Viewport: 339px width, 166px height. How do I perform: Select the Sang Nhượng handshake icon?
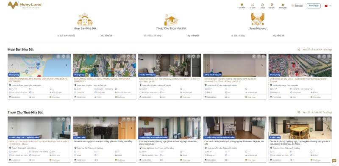coord(258,19)
